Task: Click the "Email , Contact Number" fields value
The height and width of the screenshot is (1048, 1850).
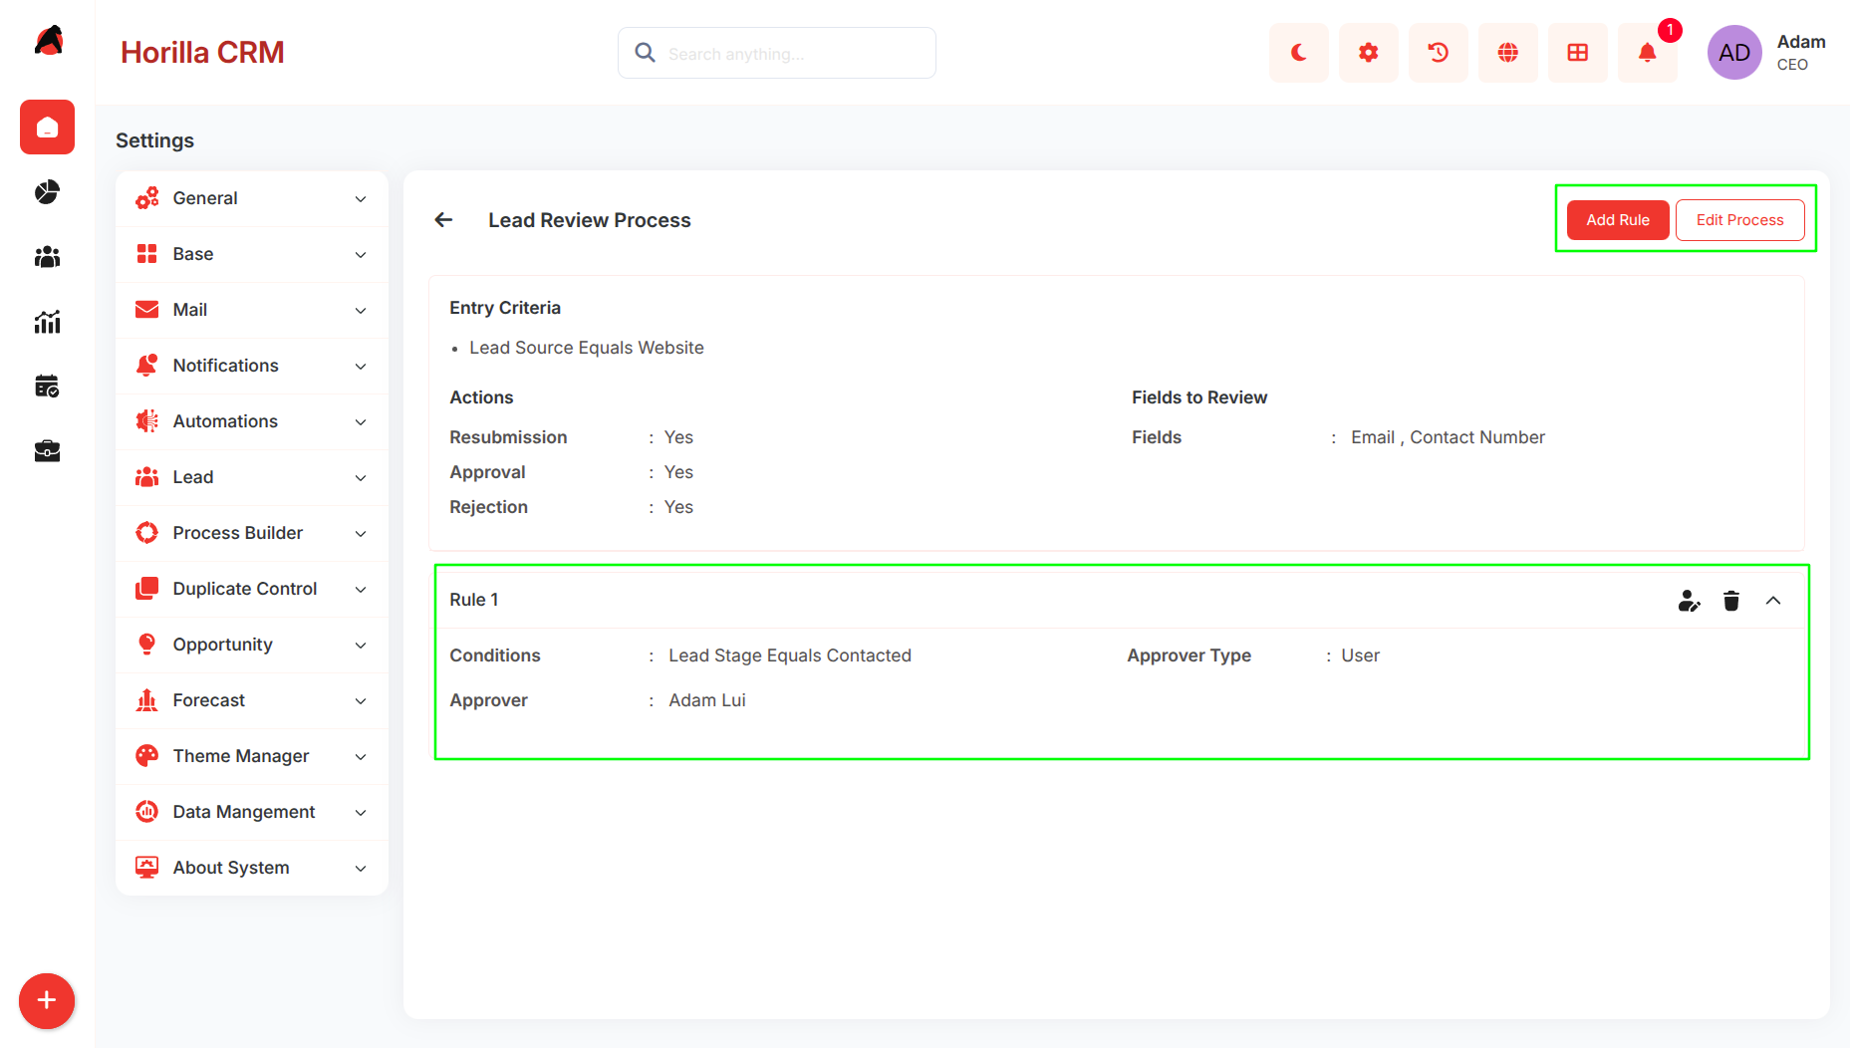Action: 1448,437
